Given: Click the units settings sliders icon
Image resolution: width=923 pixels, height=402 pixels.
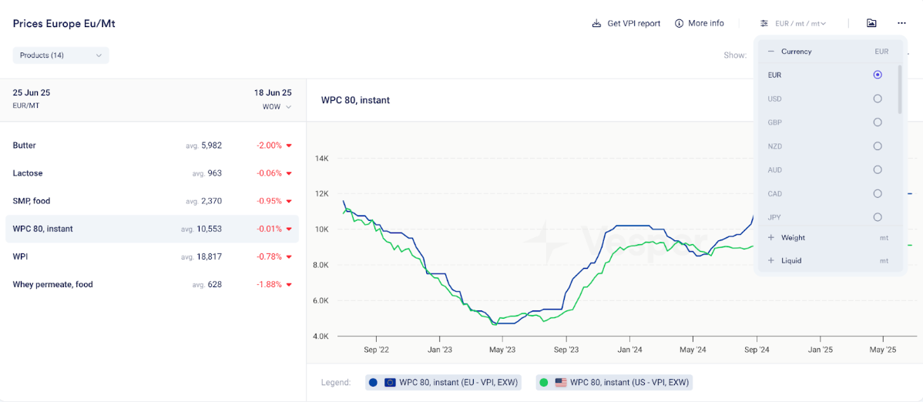Looking at the screenshot, I should click(764, 23).
